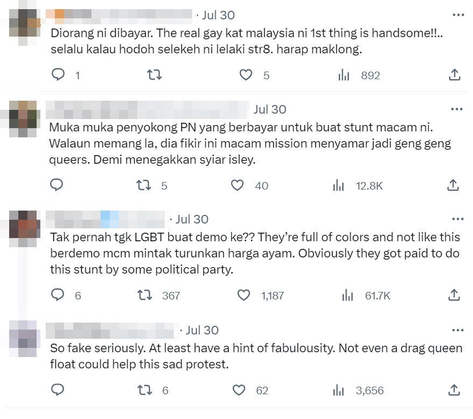Reply to the 'Diorang ni dibayar' tweet
The width and height of the screenshot is (473, 419).
tap(58, 74)
